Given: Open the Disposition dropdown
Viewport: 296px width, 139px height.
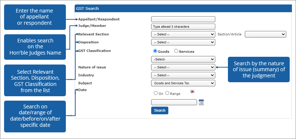Looking at the screenshot, I should [x=183, y=42].
